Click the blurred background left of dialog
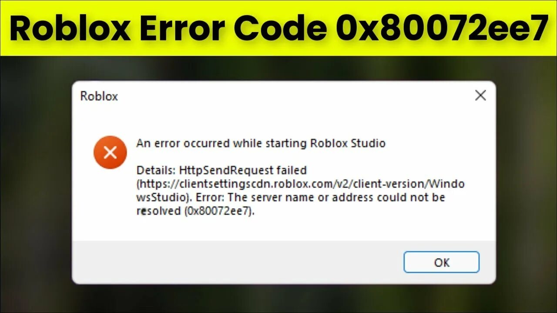Viewport: 557px width, 313px height. coord(36,183)
